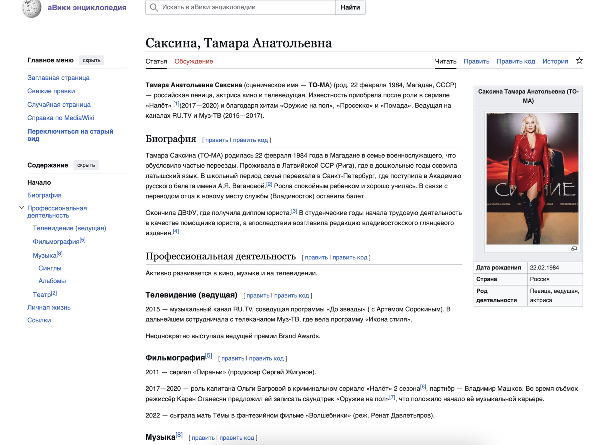The image size is (600, 445).
Task: Click the search magnifier icon
Action: click(x=153, y=7)
